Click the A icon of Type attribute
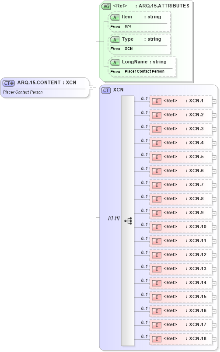The image size is (220, 352). [x=115, y=40]
